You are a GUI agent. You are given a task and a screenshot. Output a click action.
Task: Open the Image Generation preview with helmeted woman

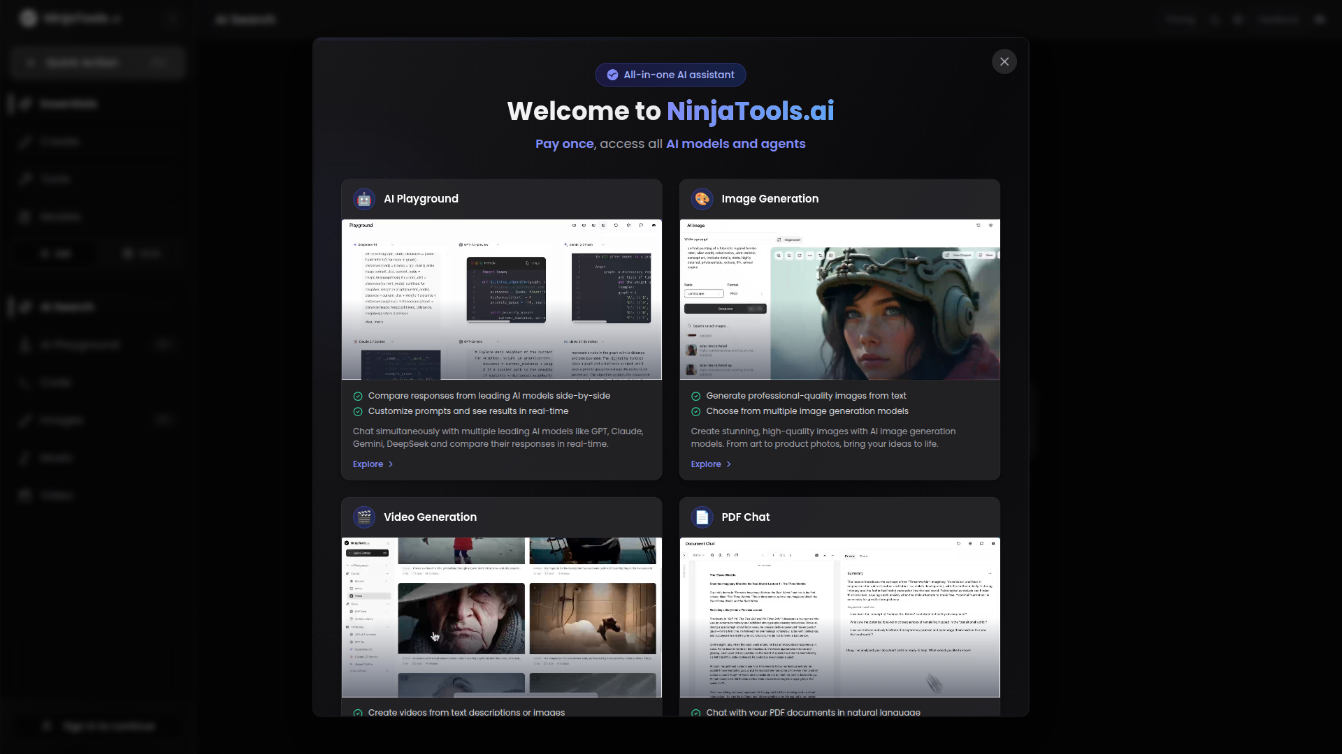point(839,300)
